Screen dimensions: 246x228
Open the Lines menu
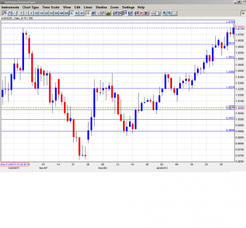click(x=88, y=7)
